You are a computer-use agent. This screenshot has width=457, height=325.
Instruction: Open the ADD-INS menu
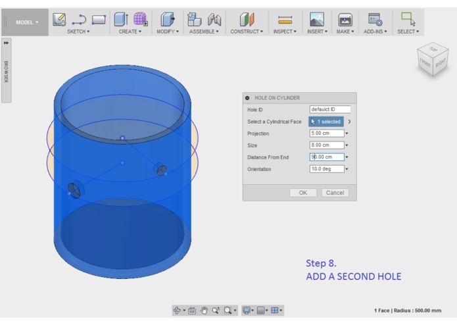pos(375,32)
